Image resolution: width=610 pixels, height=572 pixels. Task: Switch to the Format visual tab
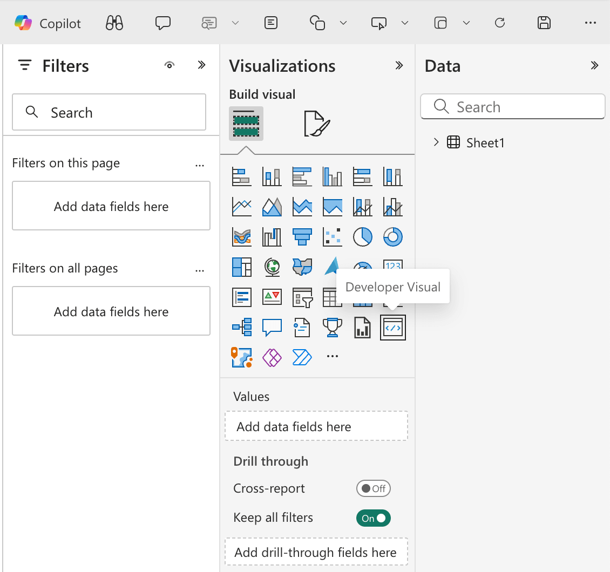316,124
